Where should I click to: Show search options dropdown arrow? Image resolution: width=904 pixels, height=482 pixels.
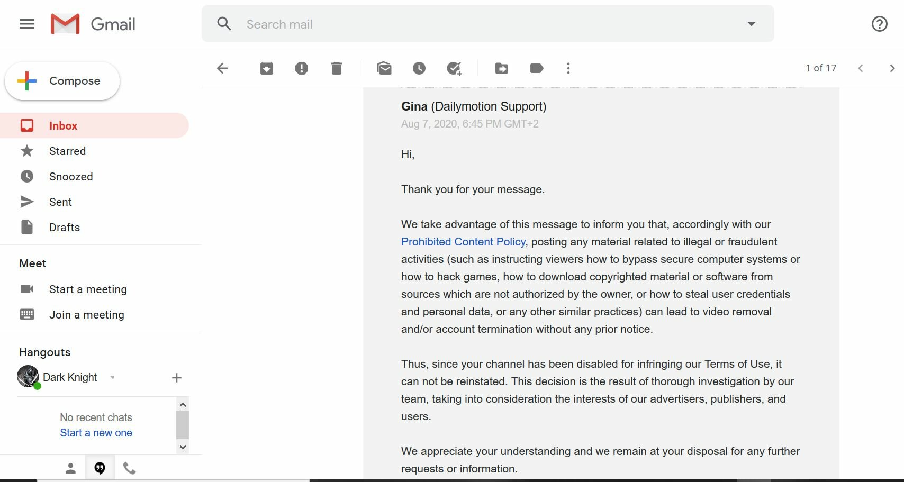coord(751,24)
